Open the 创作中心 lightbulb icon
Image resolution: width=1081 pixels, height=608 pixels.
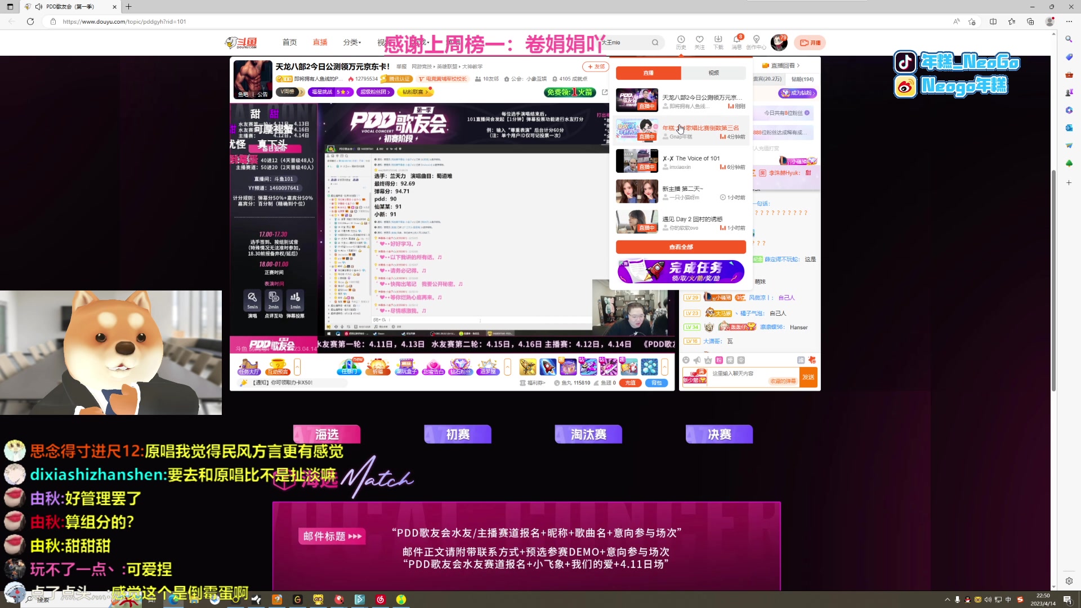coord(756,42)
